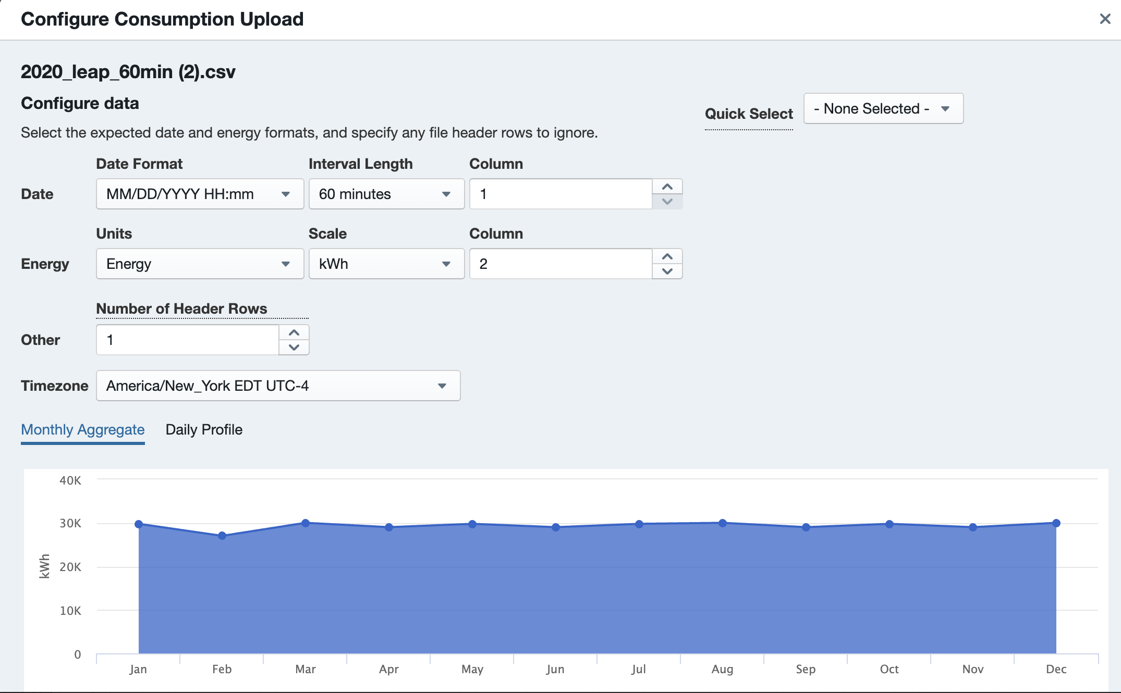1121x693 pixels.
Task: Increase the Energy Column value with up arrow
Action: [667, 257]
